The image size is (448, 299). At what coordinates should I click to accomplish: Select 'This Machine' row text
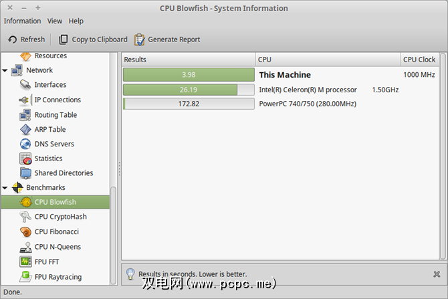[x=285, y=75]
